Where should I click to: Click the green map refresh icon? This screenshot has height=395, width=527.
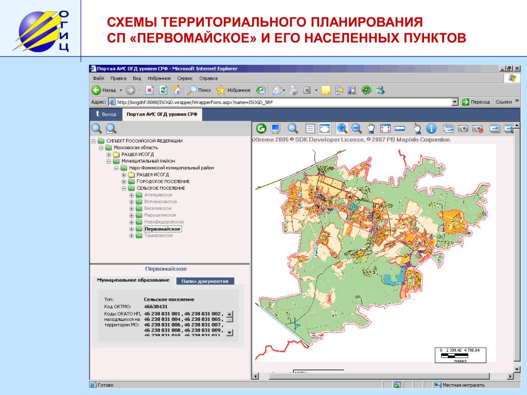pos(261,128)
